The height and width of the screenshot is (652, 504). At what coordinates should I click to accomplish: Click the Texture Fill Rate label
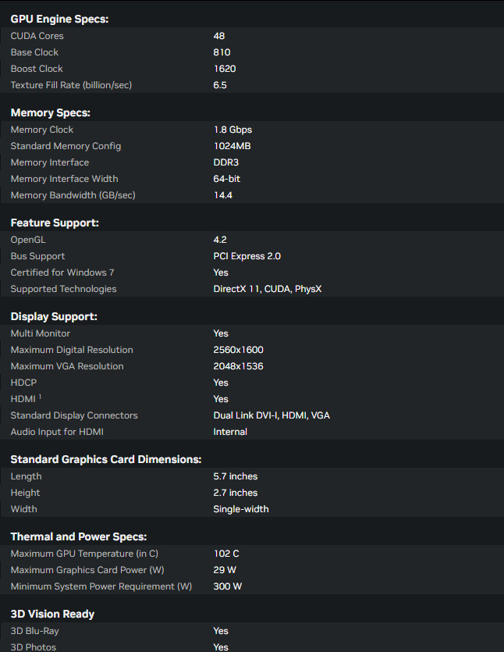tap(71, 85)
